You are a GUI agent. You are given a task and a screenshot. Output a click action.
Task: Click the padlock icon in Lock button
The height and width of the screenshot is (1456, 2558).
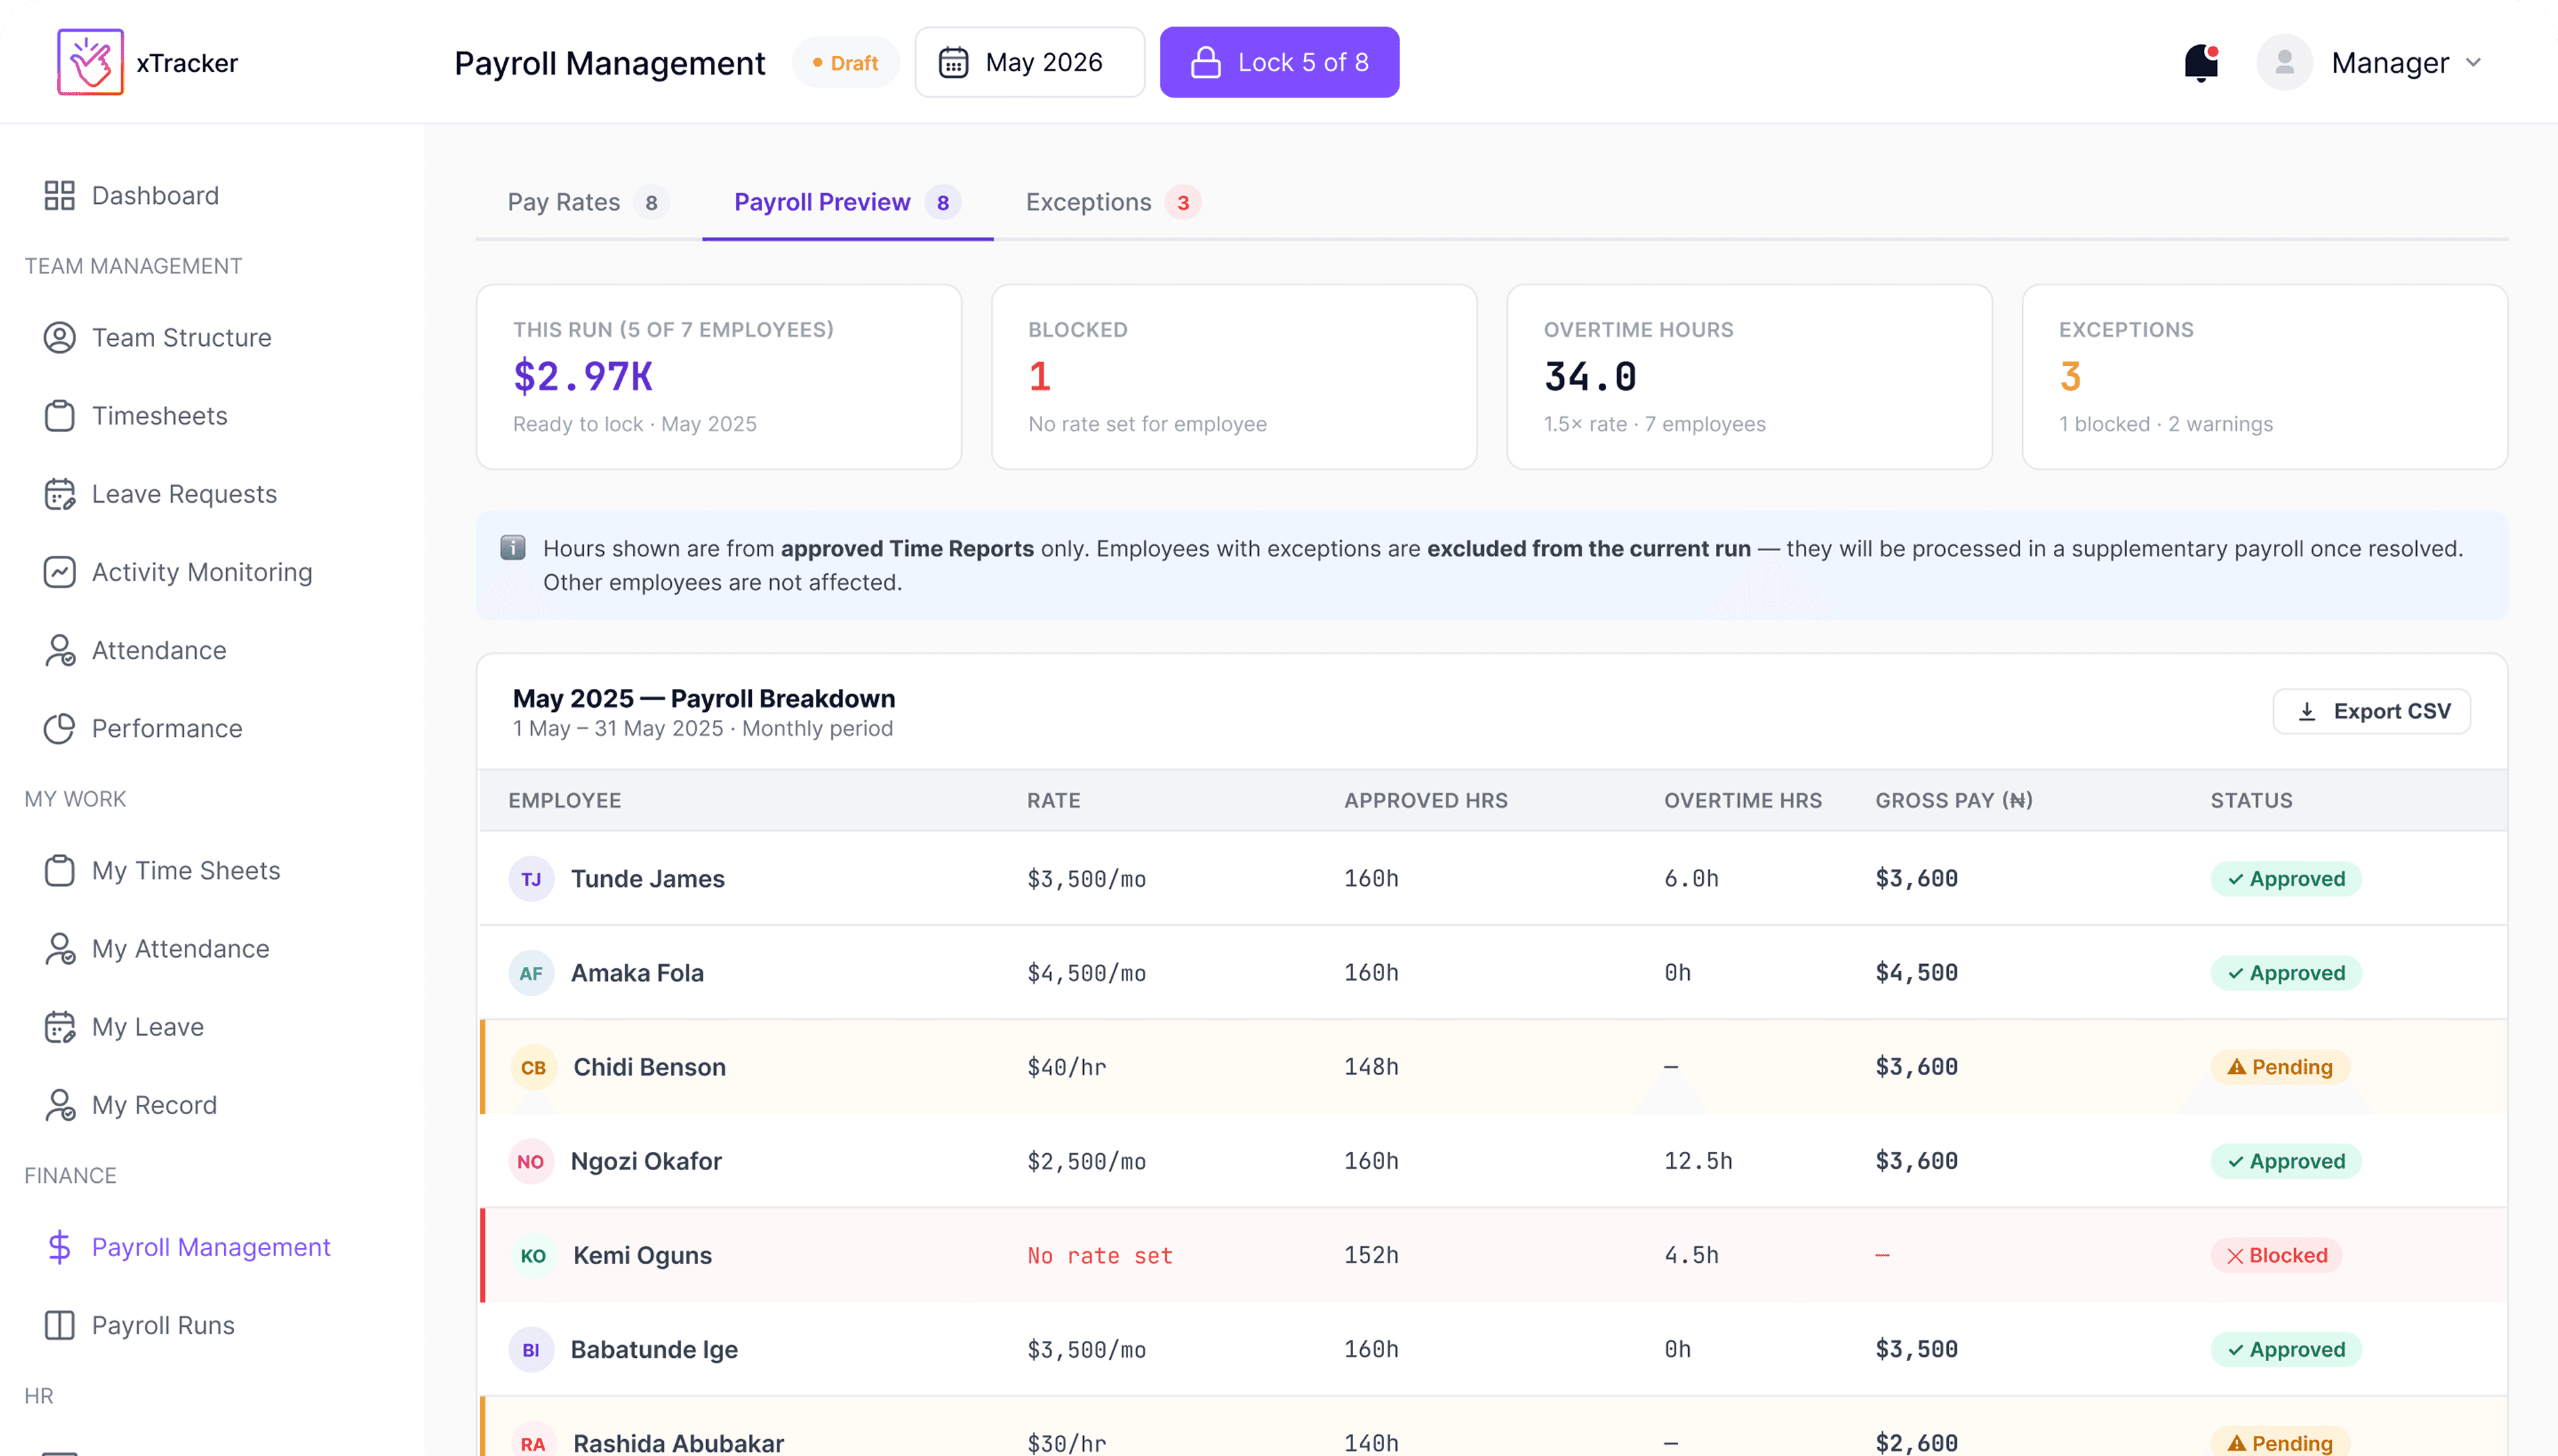[x=1206, y=62]
